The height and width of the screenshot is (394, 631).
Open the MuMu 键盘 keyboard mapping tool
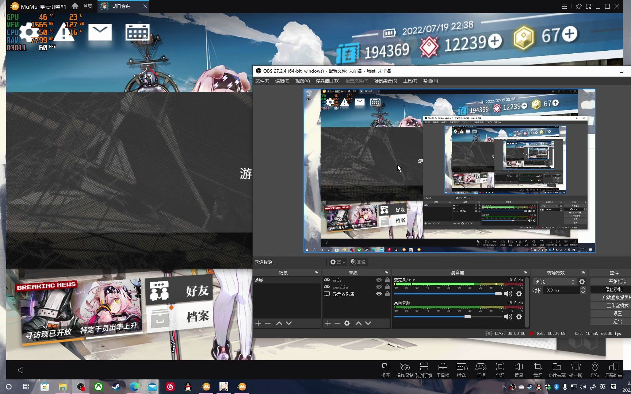(x=462, y=370)
